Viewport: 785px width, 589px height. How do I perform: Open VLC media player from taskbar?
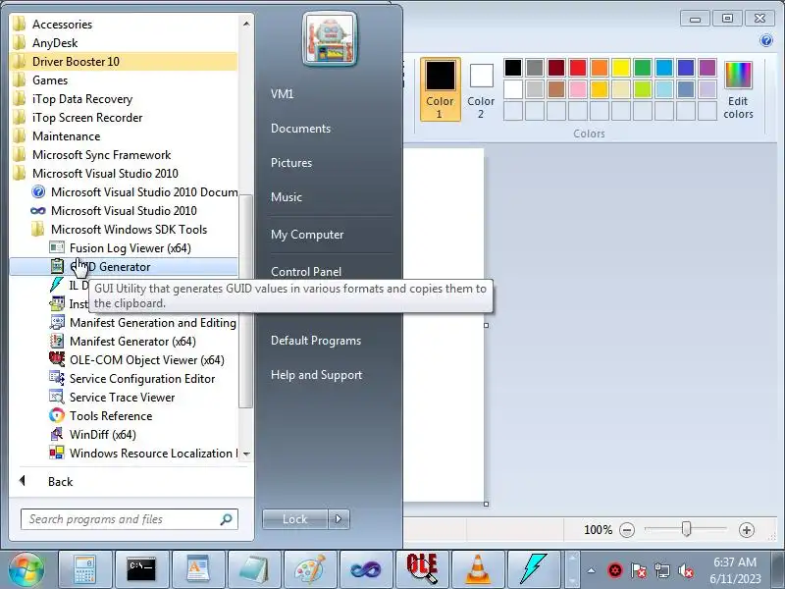[x=478, y=569]
